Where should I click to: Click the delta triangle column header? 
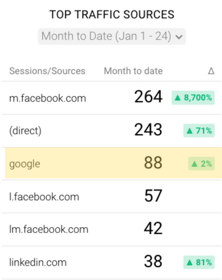tap(211, 71)
